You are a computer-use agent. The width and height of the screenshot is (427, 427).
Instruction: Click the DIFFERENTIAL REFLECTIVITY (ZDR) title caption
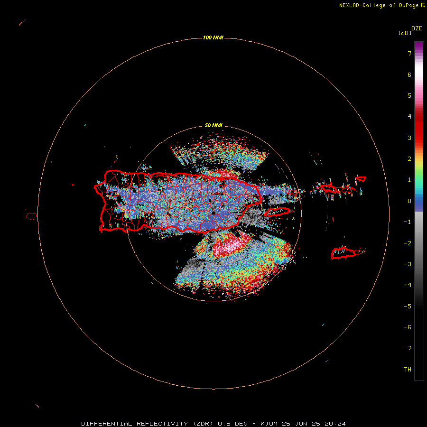point(213,424)
